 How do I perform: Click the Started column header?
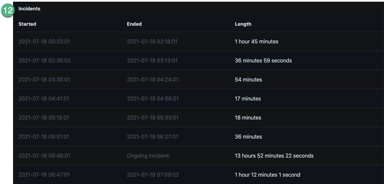click(x=27, y=24)
